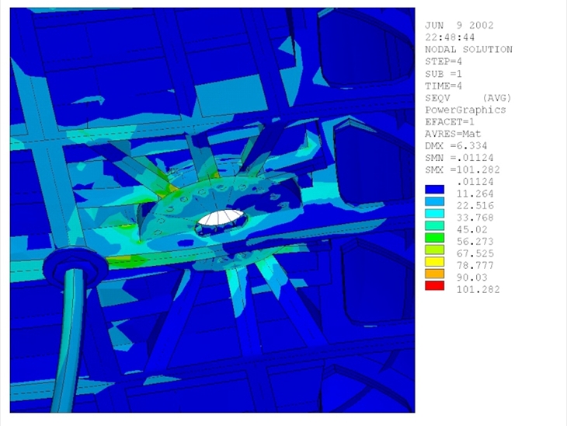Screen dimensions: 567x426
Task: Click the 'EFACET=1' text
Action: click(450, 121)
